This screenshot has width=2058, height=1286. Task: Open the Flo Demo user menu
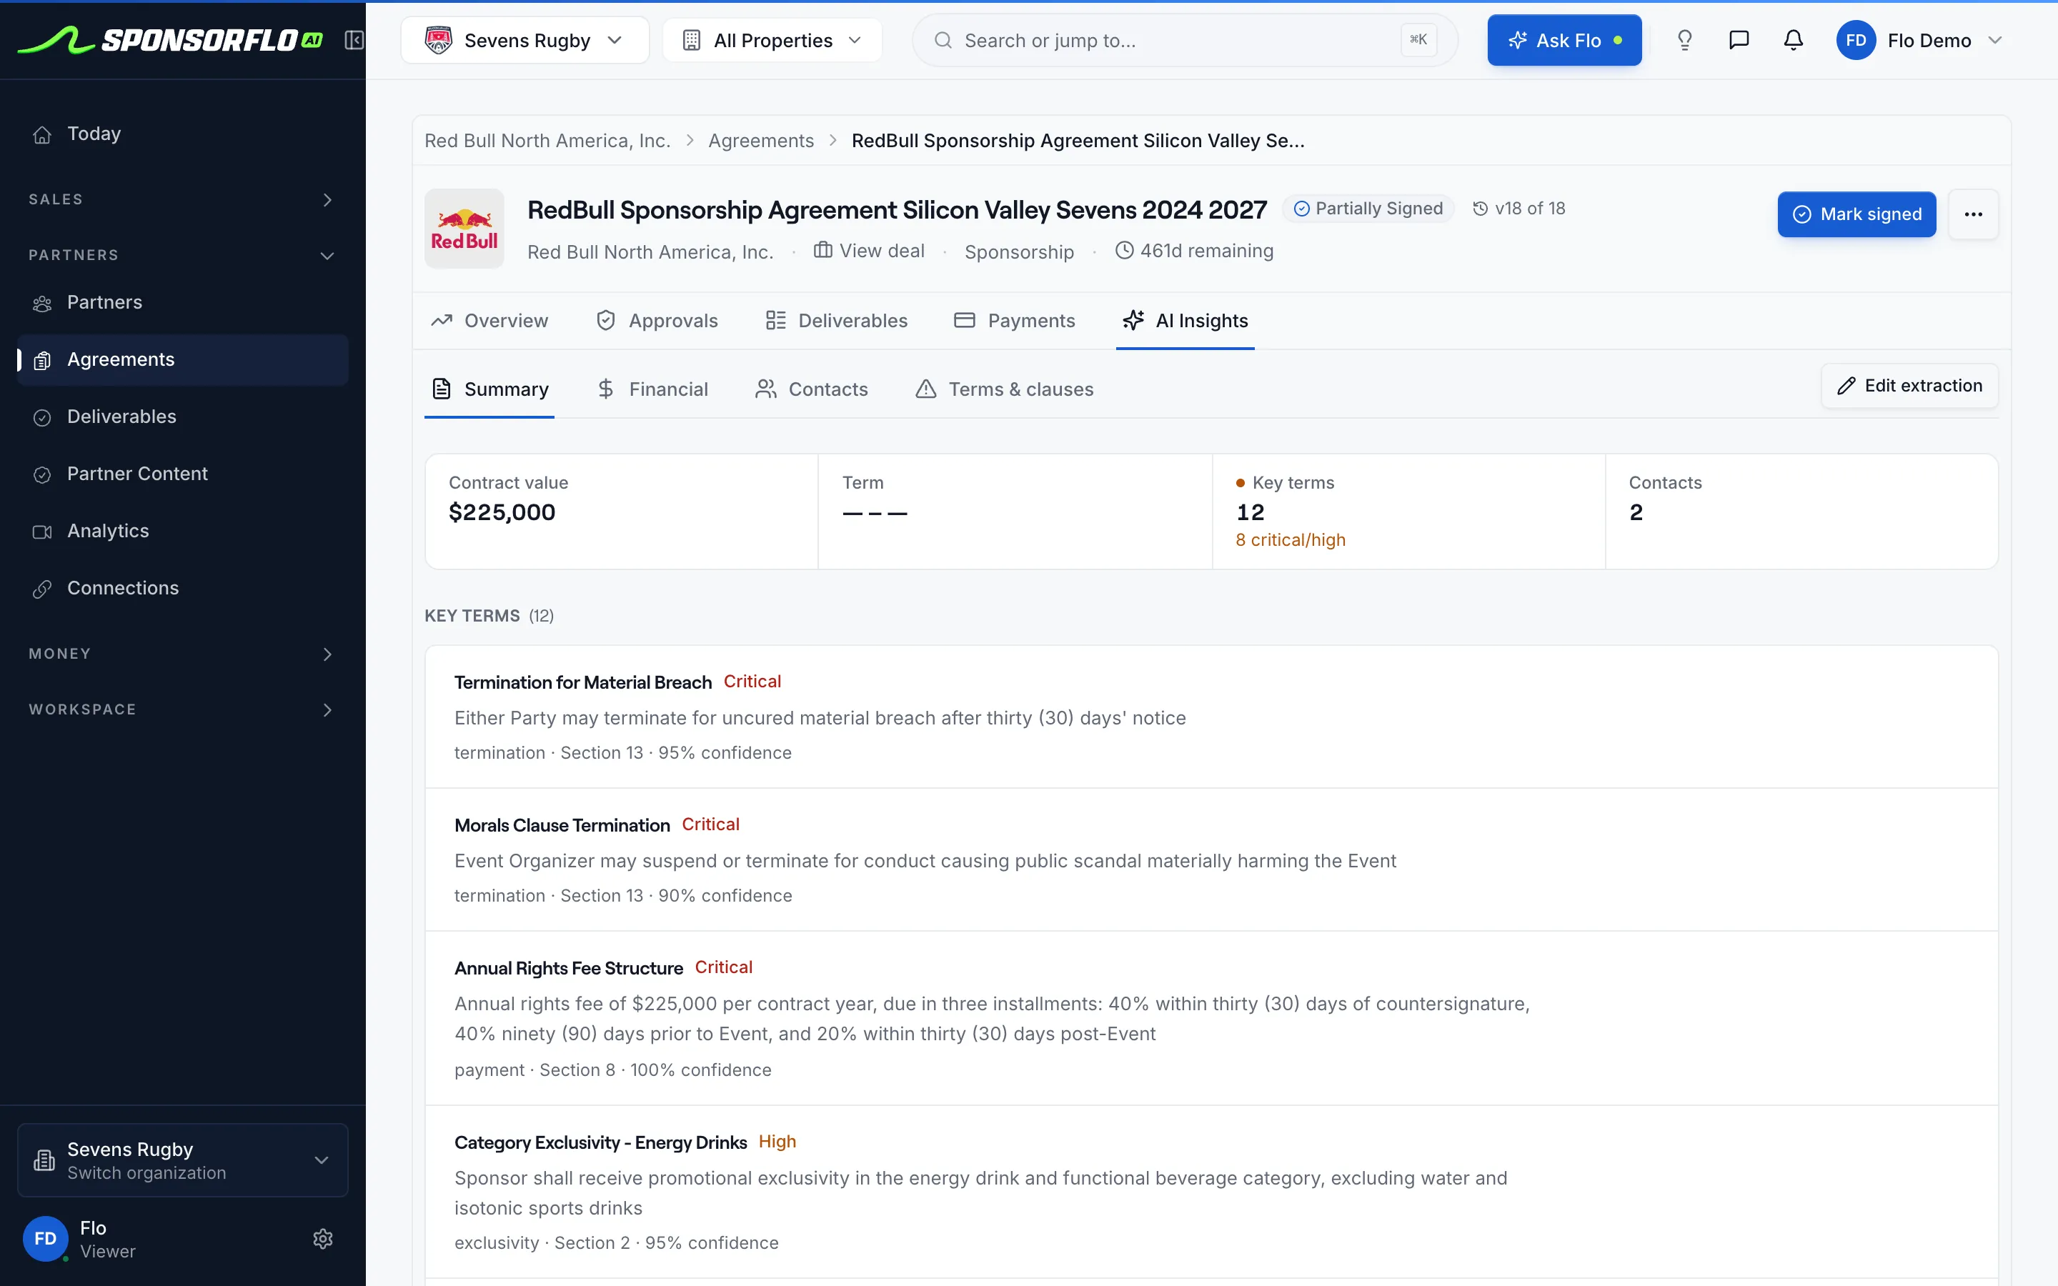coord(1919,40)
